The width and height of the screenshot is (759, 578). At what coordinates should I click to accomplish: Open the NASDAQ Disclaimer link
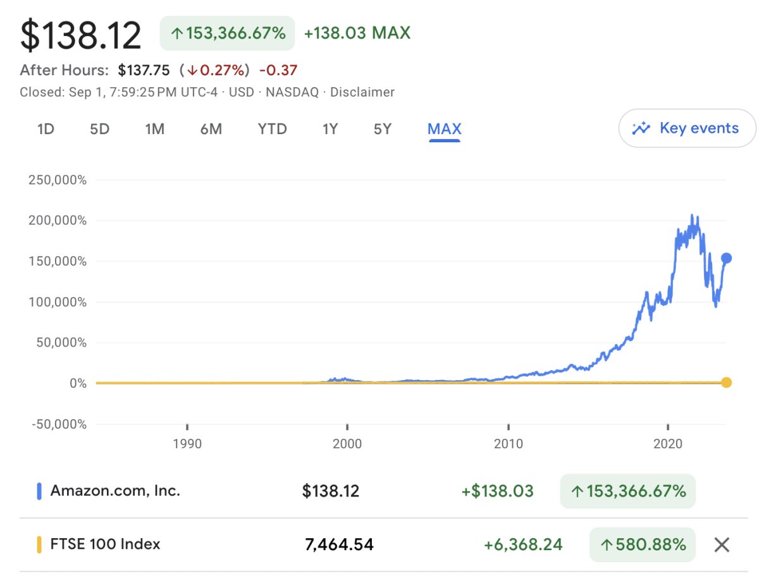pyautogui.click(x=362, y=92)
